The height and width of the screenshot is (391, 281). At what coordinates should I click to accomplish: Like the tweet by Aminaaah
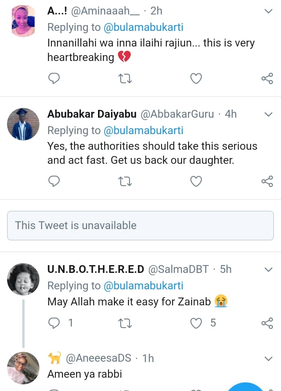click(196, 79)
